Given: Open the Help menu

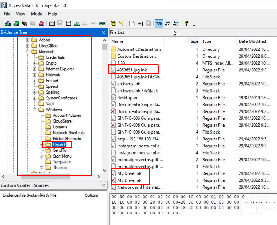Looking at the screenshot, I should coord(52,14).
